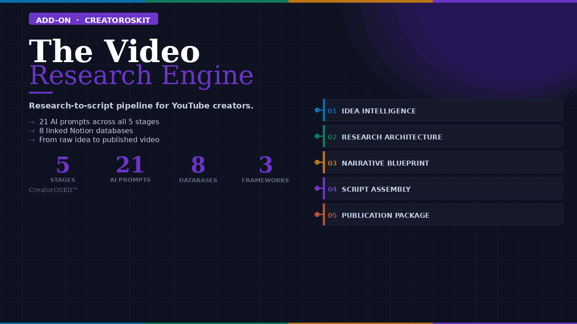Click the arrow bullet before '21 AI prompts'

[x=32, y=122]
